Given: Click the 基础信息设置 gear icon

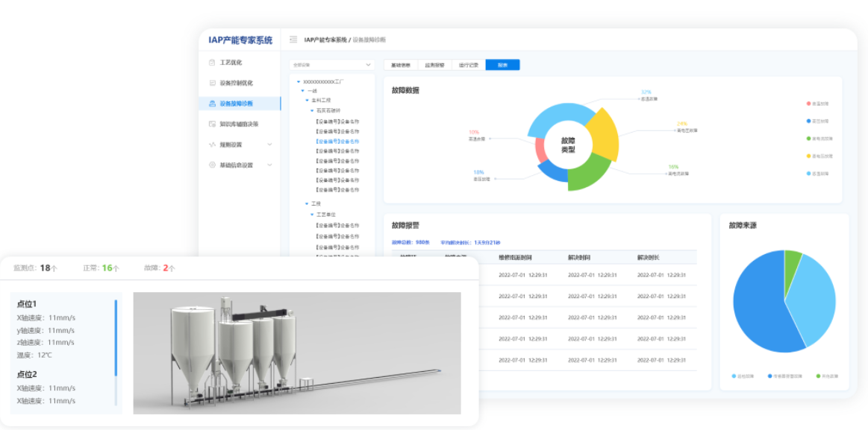Looking at the screenshot, I should click(x=213, y=165).
